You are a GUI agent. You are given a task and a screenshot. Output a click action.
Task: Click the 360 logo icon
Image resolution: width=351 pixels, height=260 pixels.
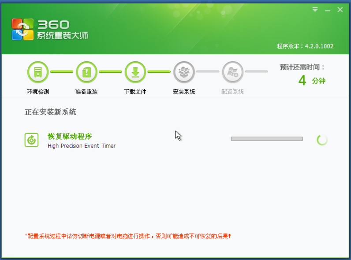pos(22,29)
